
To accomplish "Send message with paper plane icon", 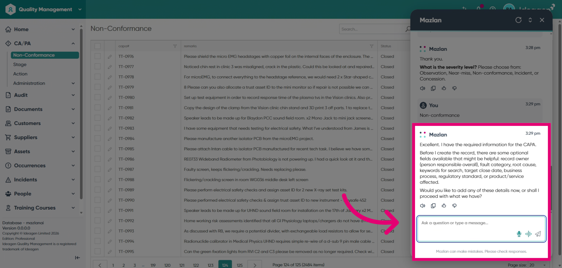I will click(x=538, y=234).
